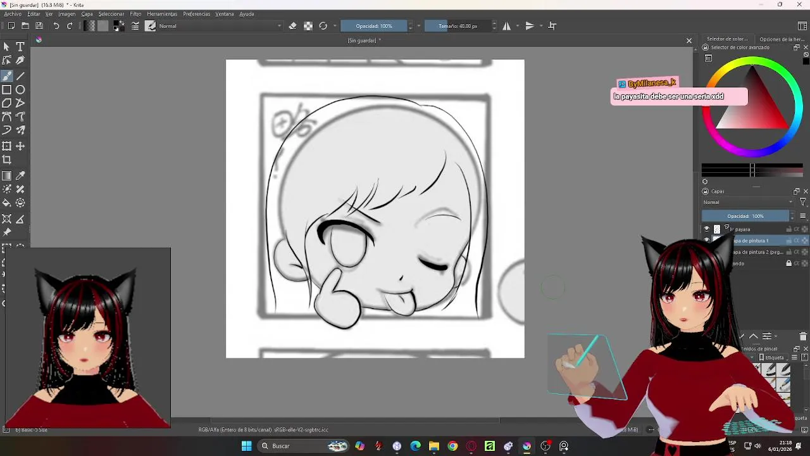The height and width of the screenshot is (456, 810).
Task: Toggle alpha inheritance on the payasa layer
Action: (x=797, y=229)
